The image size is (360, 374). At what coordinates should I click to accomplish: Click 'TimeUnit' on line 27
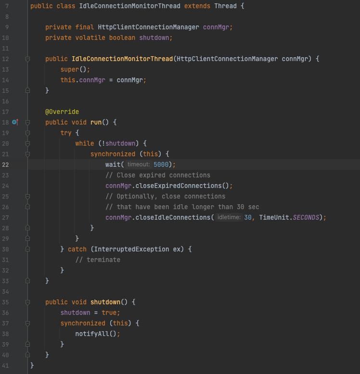coord(274,218)
